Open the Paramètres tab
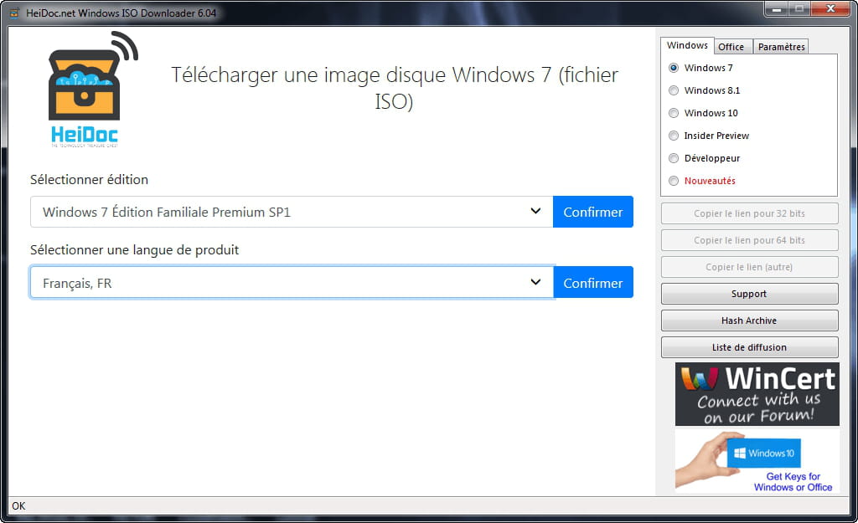Viewport: 858px width, 523px height. 782,47
